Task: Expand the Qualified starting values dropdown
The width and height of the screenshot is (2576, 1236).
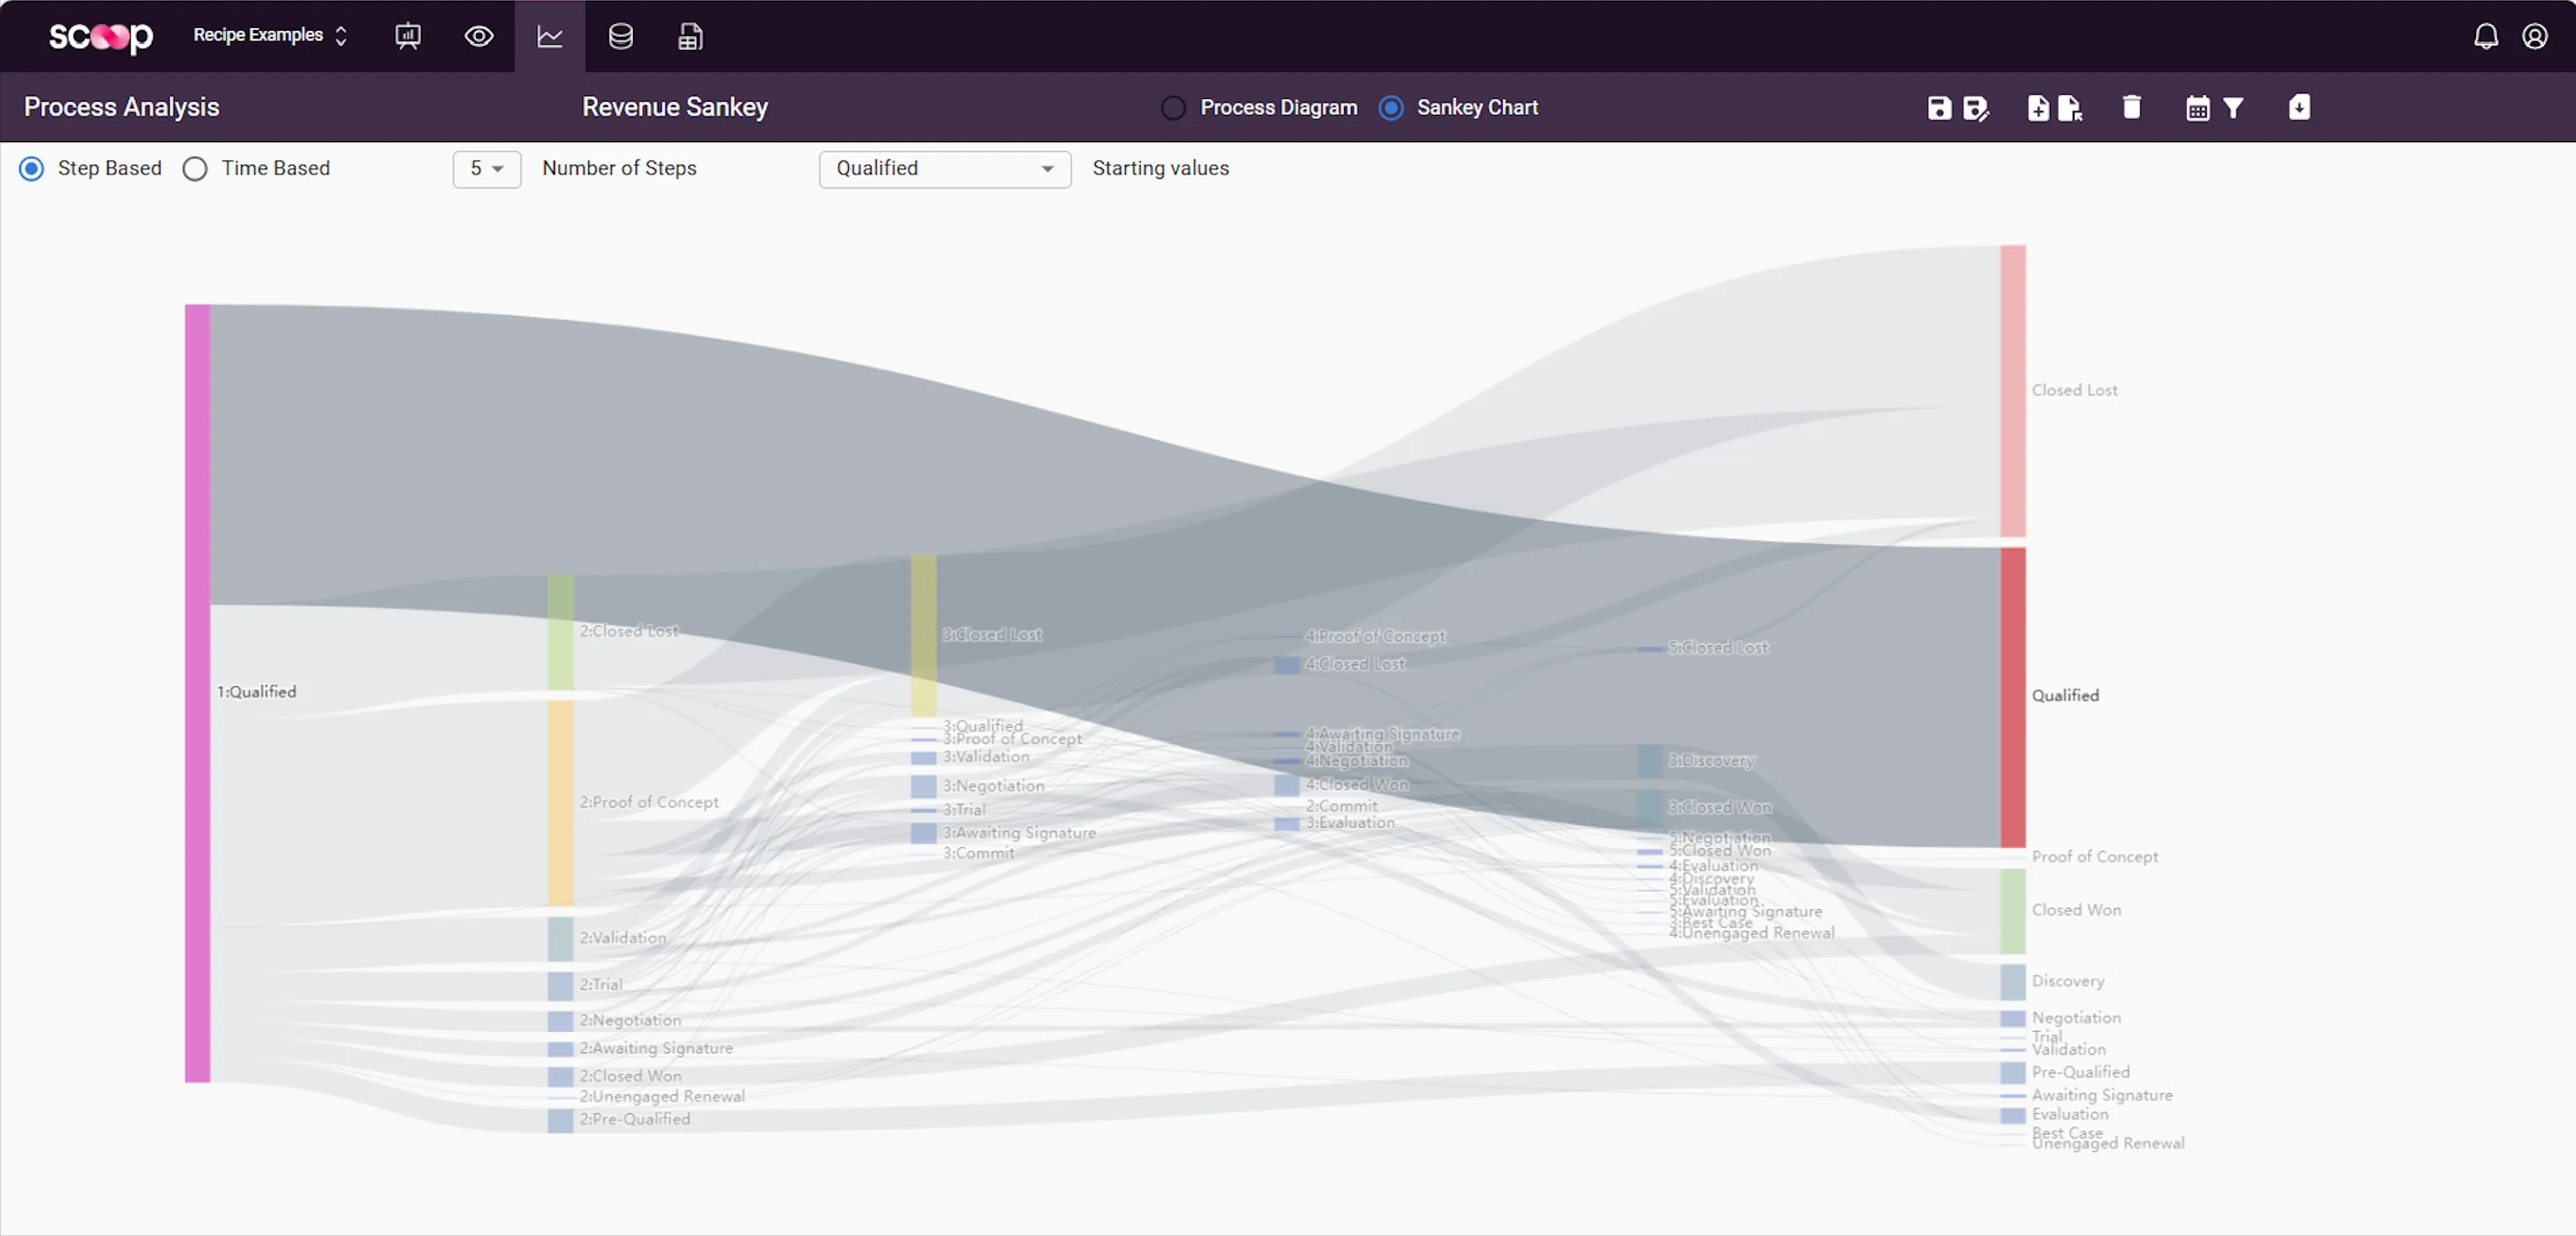Action: coord(944,169)
